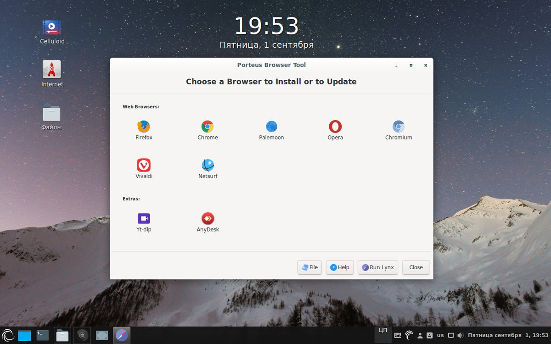The height and width of the screenshot is (344, 551).
Task: Click the 'us' keyboard layout indicator
Action: 440,335
